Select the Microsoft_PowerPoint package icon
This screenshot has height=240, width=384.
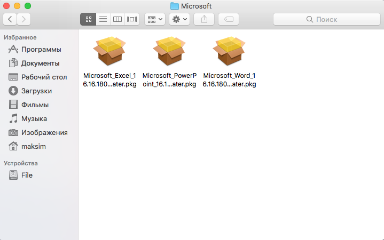coord(169,51)
